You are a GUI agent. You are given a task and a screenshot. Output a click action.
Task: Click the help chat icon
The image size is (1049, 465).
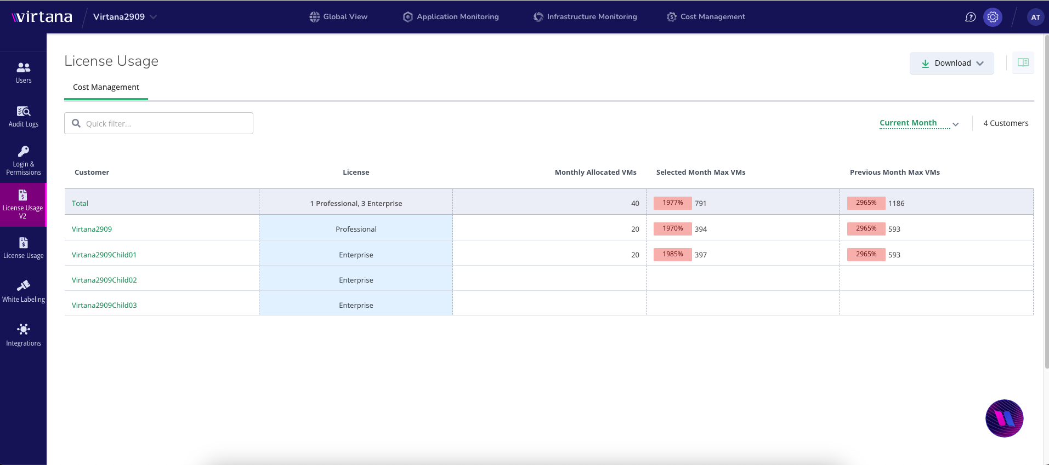click(x=970, y=17)
